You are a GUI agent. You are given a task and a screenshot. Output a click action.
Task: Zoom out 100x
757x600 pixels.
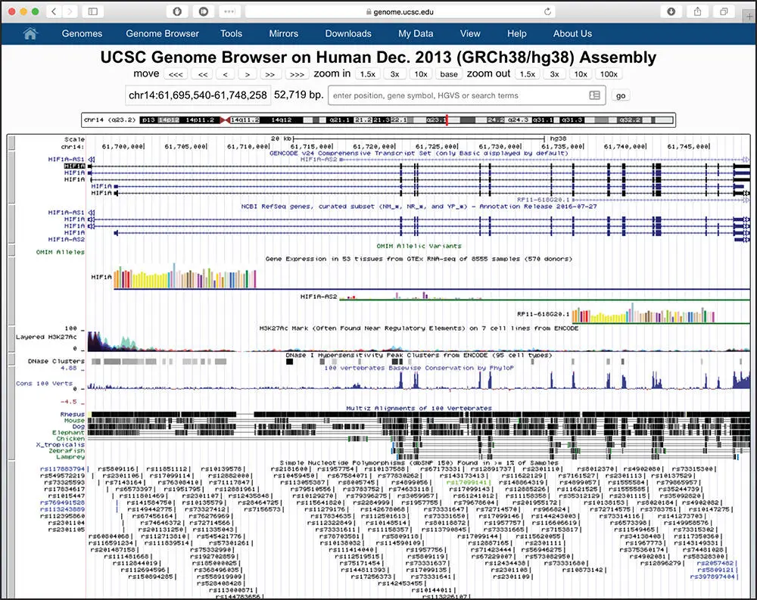(609, 74)
